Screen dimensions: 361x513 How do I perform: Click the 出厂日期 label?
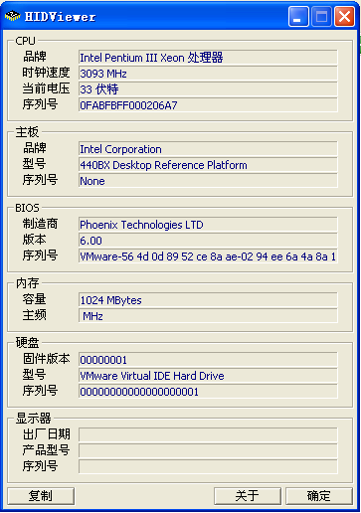click(x=46, y=433)
